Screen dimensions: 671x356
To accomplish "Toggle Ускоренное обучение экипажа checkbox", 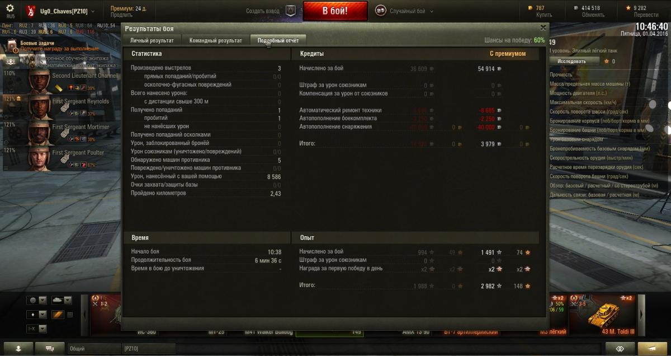I will point(32,58).
